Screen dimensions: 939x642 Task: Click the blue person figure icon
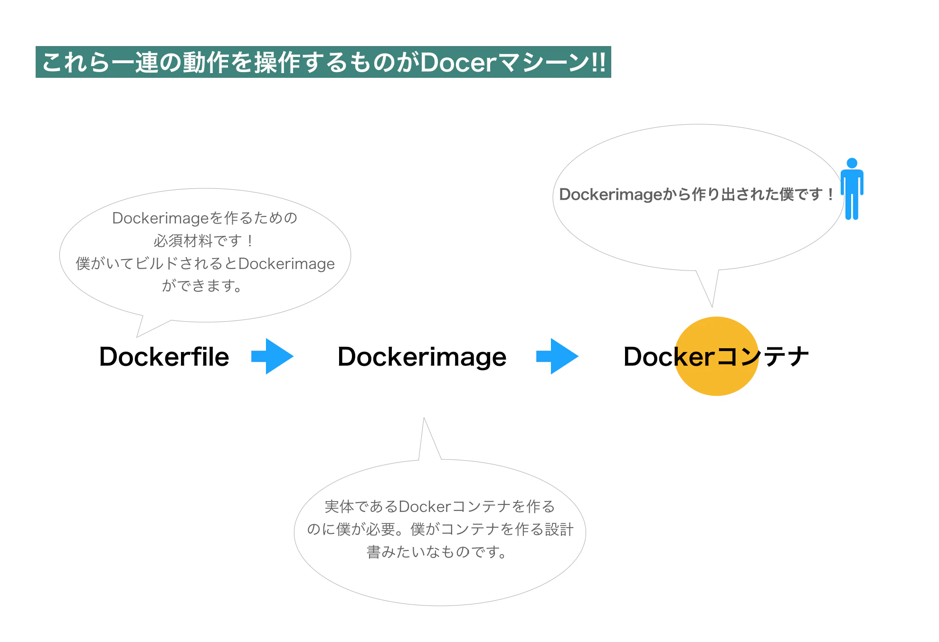tap(852, 189)
